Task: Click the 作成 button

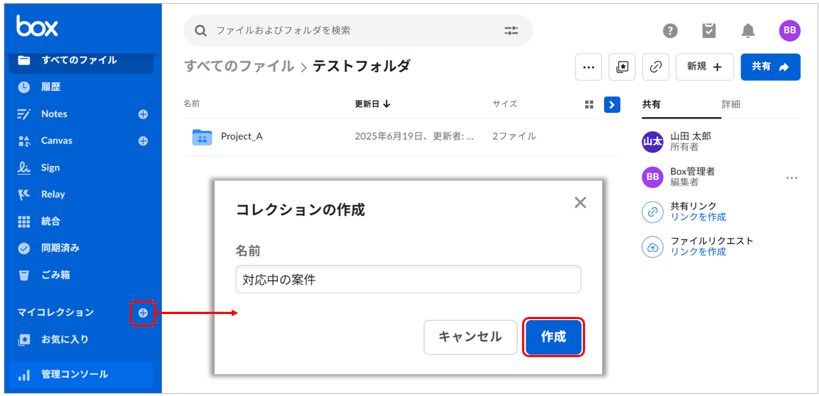Action: (x=554, y=337)
